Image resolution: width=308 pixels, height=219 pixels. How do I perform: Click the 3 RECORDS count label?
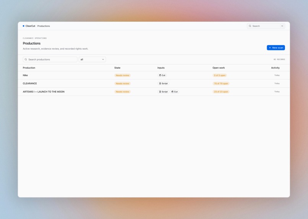(x=279, y=59)
